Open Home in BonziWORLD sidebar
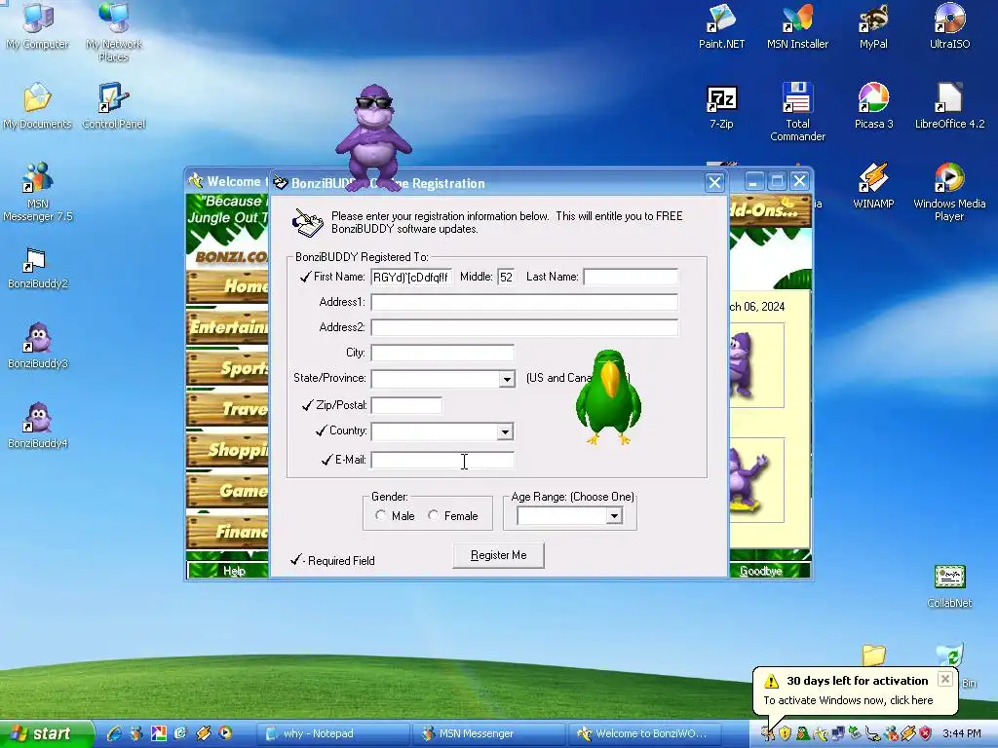998x748 pixels. [x=227, y=286]
